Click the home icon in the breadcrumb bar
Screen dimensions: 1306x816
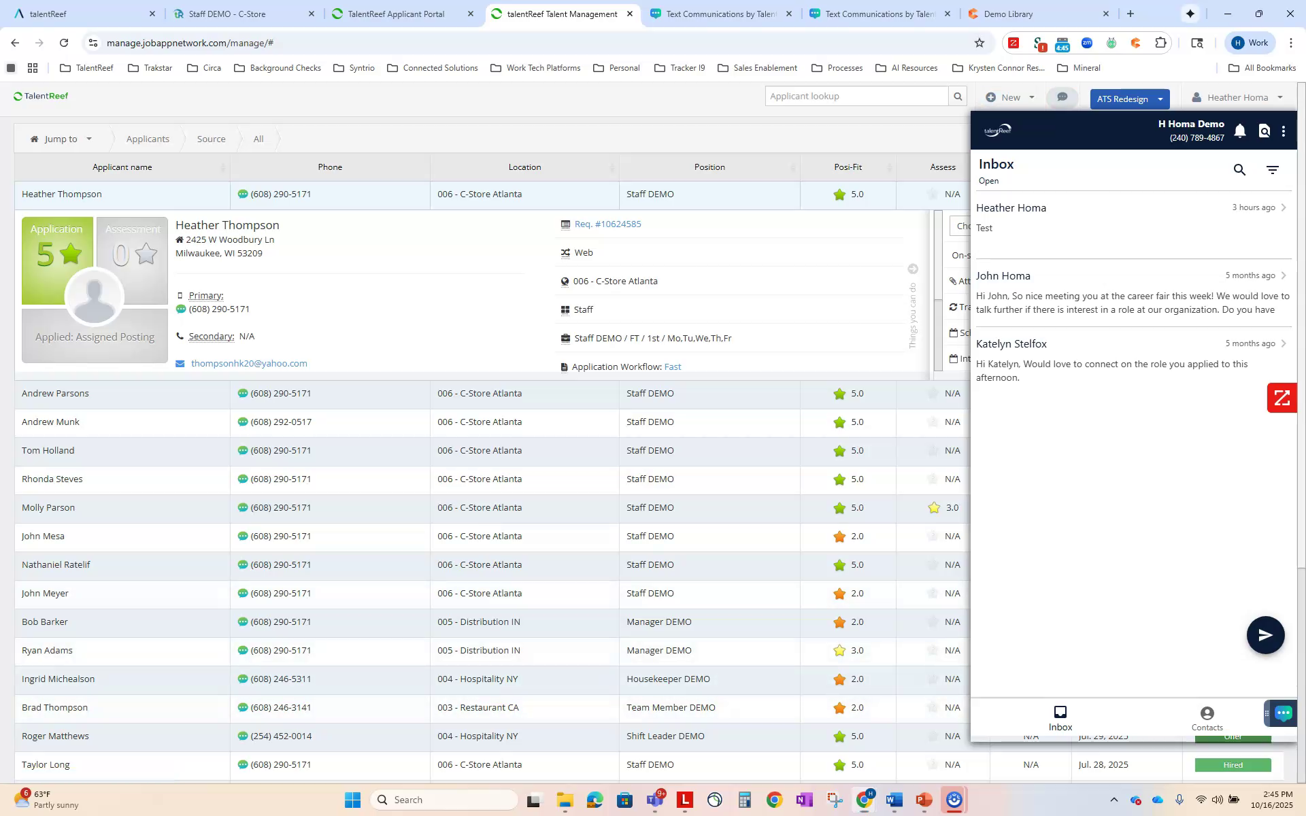33,139
